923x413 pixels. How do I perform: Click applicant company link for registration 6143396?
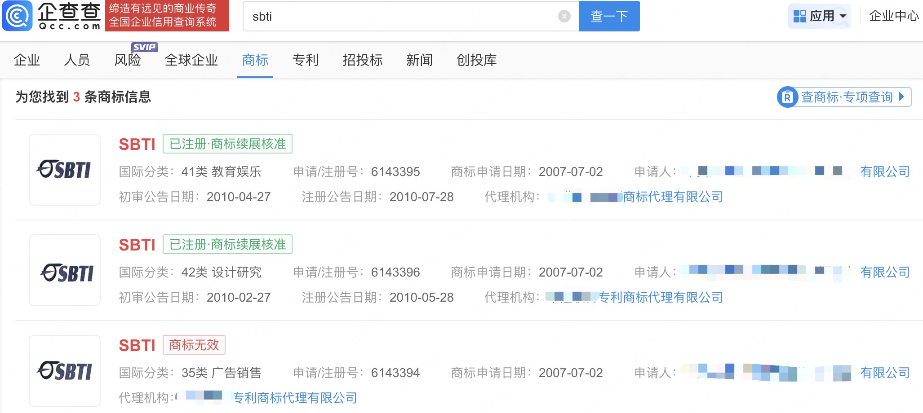pyautogui.click(x=884, y=272)
